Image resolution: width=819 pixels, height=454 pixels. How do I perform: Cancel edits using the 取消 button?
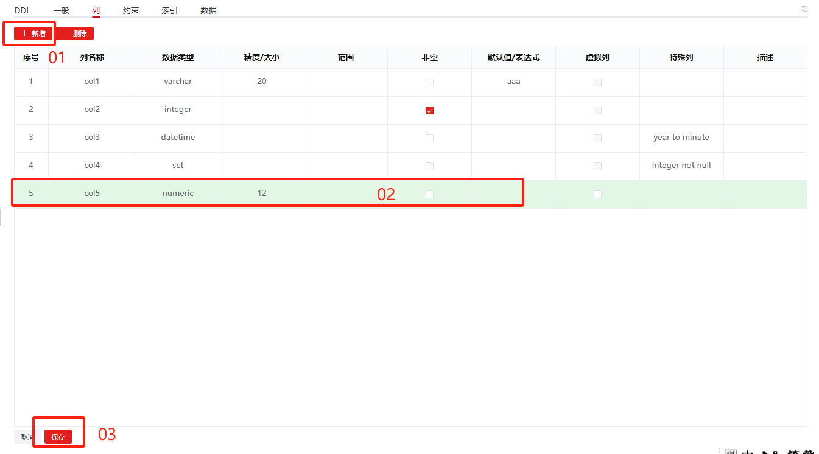pos(27,436)
